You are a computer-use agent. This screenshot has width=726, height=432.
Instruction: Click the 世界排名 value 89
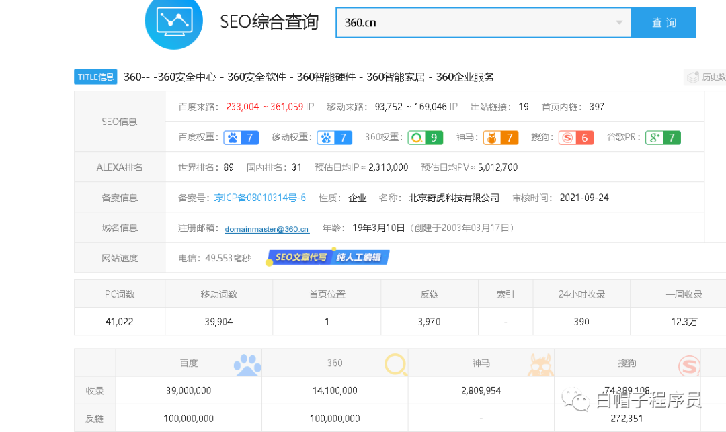pos(229,167)
